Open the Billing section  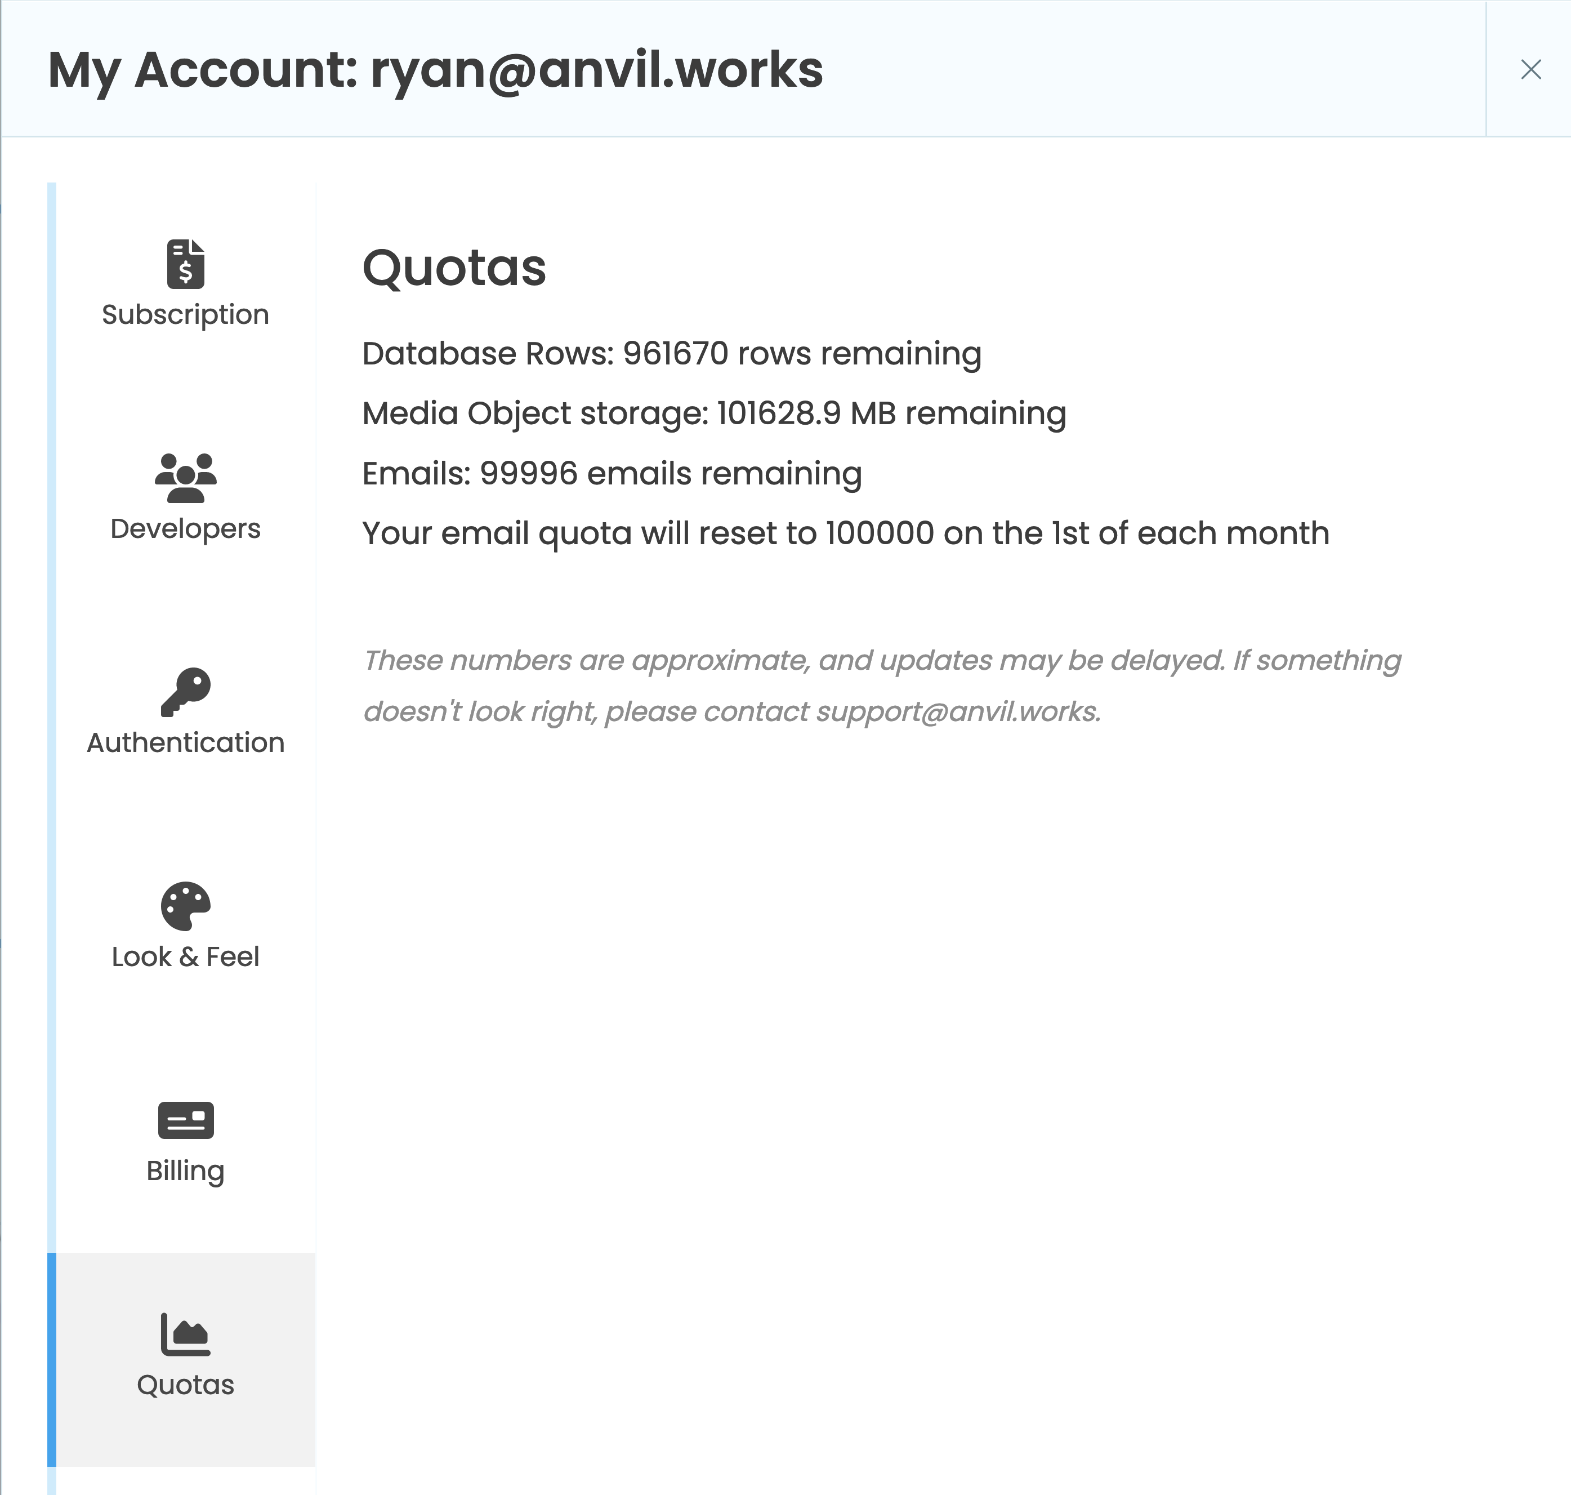(186, 1171)
